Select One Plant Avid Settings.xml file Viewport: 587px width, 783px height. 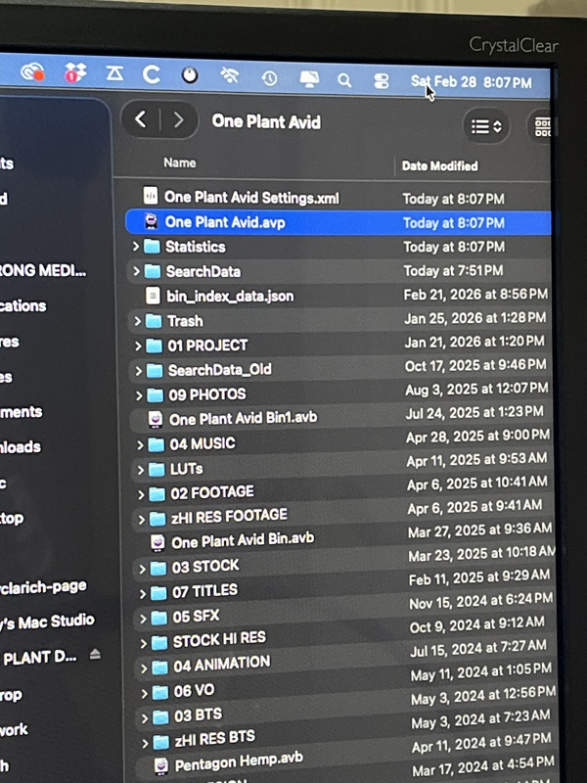250,197
